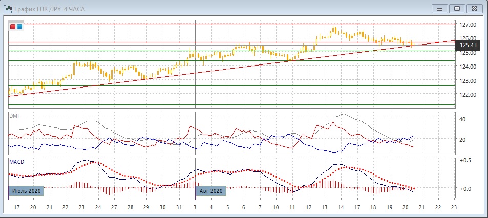The image size is (488, 218).
Task: Maximize the EUR/JPY chart window
Action: pyautogui.click(x=457, y=8)
